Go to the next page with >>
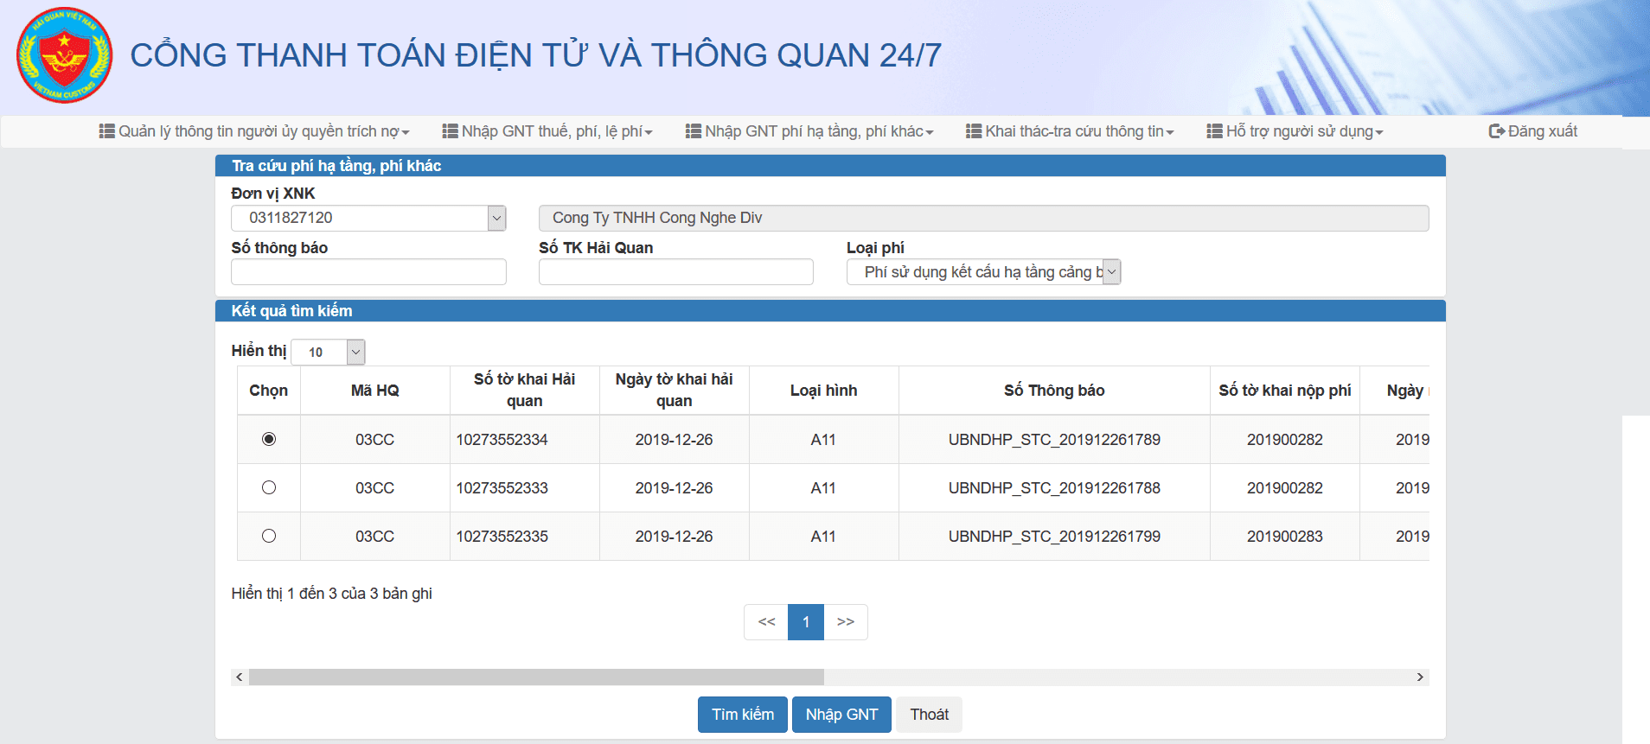 846,622
